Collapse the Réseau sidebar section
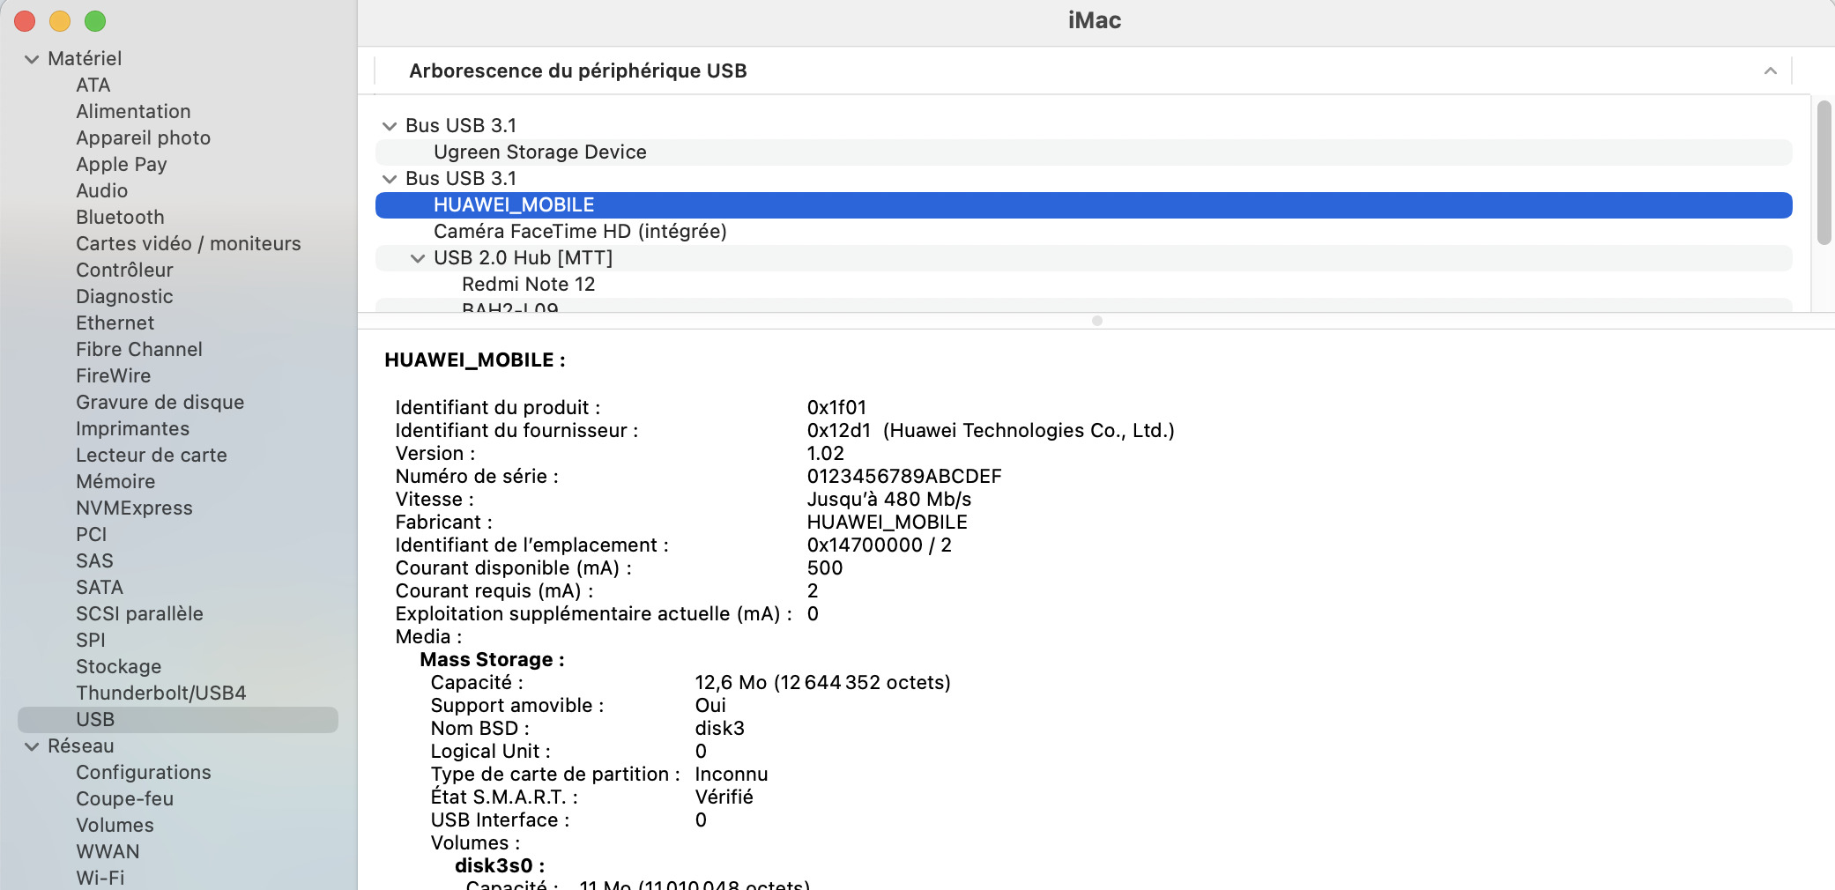 (x=32, y=746)
